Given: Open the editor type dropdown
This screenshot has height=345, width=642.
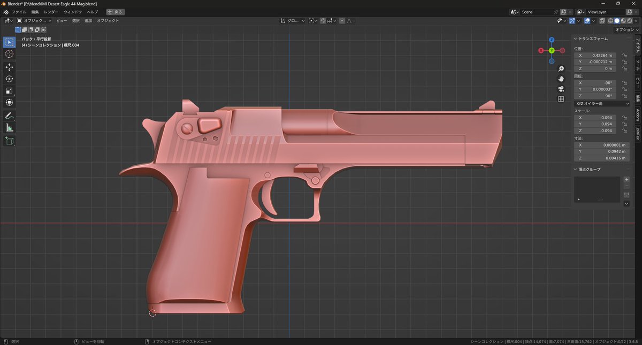Looking at the screenshot, I should click(x=9, y=21).
